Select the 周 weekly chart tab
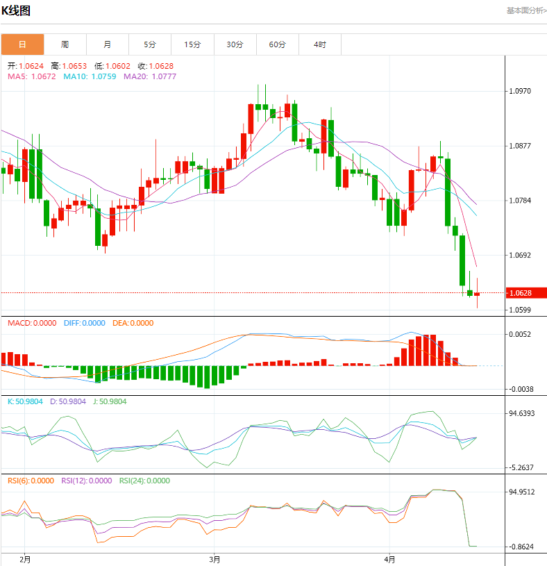 65,44
